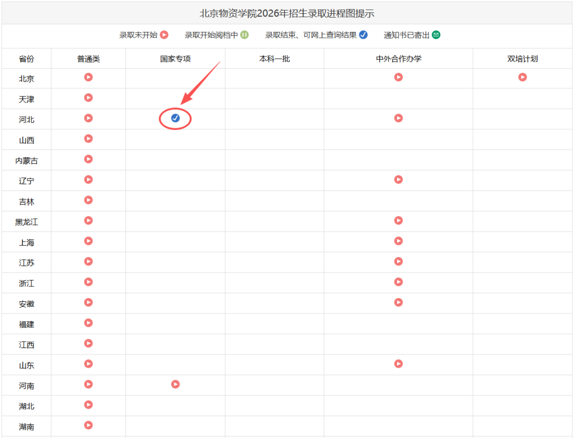Click the 中外合作办学 status icon for 北京
Viewport: 574px width, 438px height.
(x=398, y=77)
